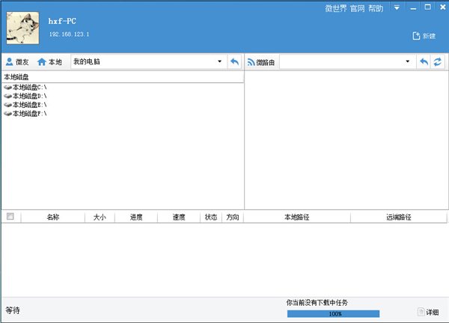Expand the remote path dropdown arrow
Screen dimensions: 449x323
(408, 61)
